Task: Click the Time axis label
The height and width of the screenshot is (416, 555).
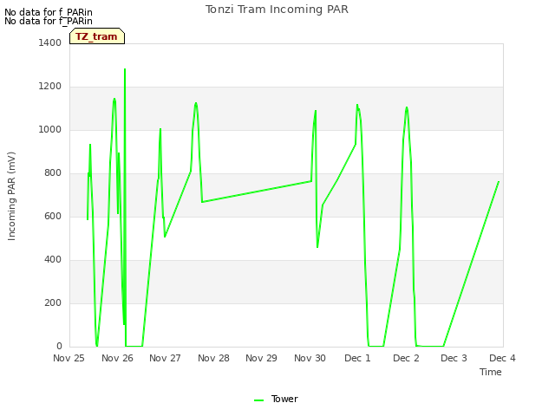Action: (x=491, y=372)
